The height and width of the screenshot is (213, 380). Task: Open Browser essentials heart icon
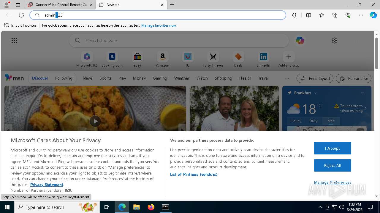pos(348,15)
